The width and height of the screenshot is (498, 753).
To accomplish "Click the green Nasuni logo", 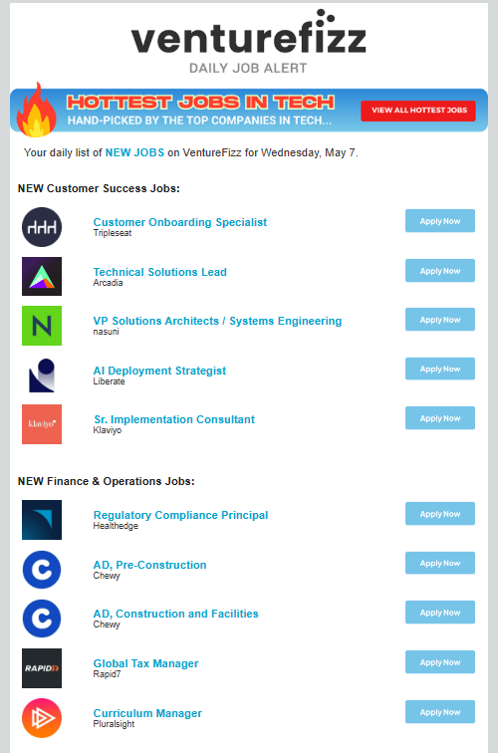I will coord(42,326).
